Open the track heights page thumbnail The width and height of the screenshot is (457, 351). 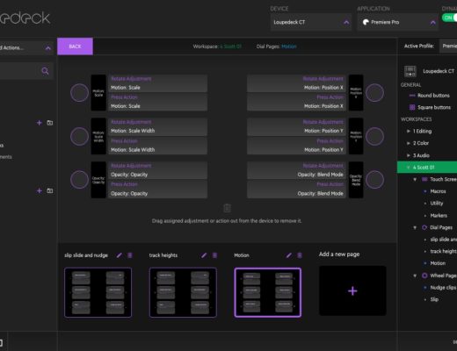pos(183,292)
